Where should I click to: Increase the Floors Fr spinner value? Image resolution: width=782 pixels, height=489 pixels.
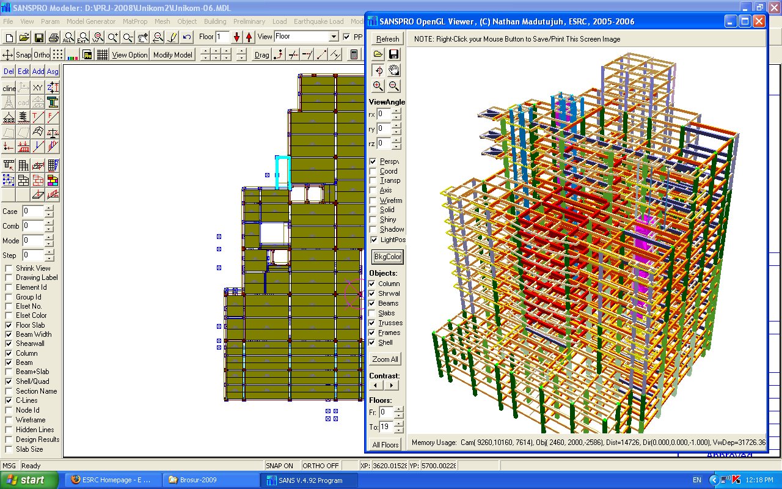pos(399,410)
